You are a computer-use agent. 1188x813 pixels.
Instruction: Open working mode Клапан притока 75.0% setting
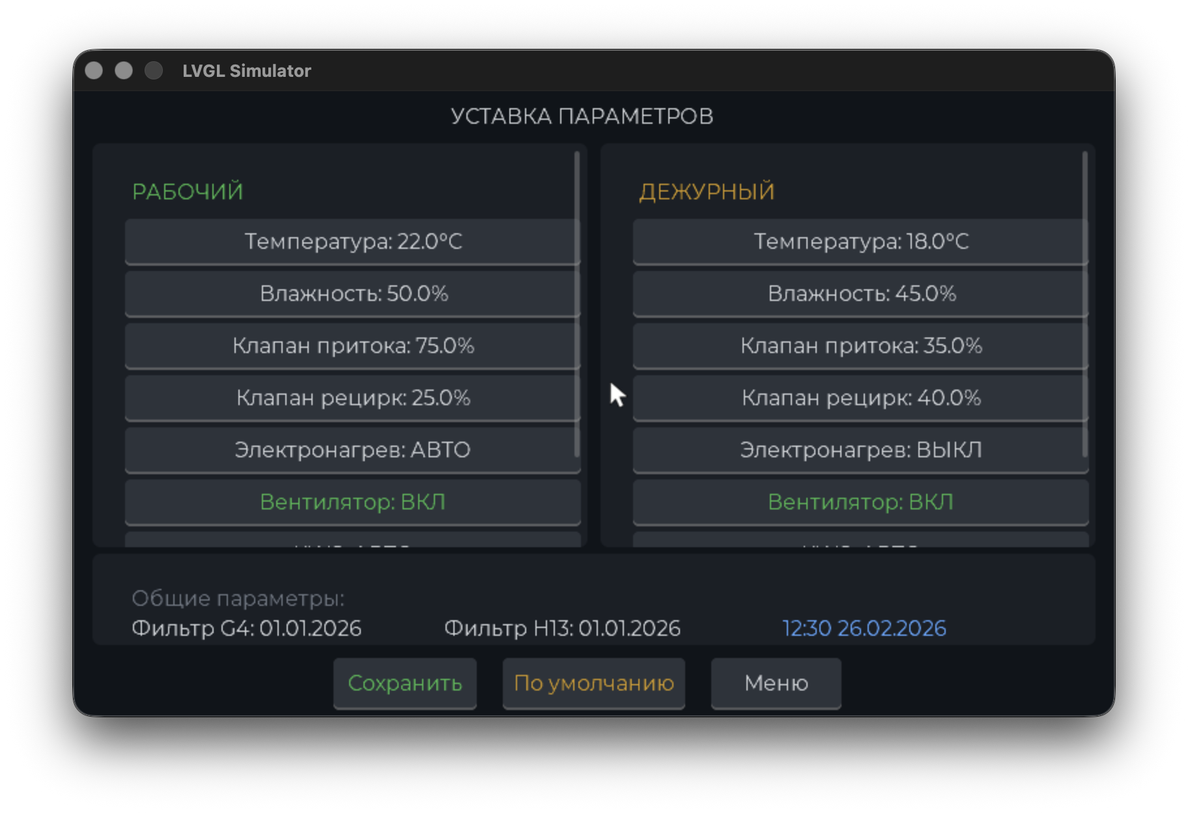(352, 346)
